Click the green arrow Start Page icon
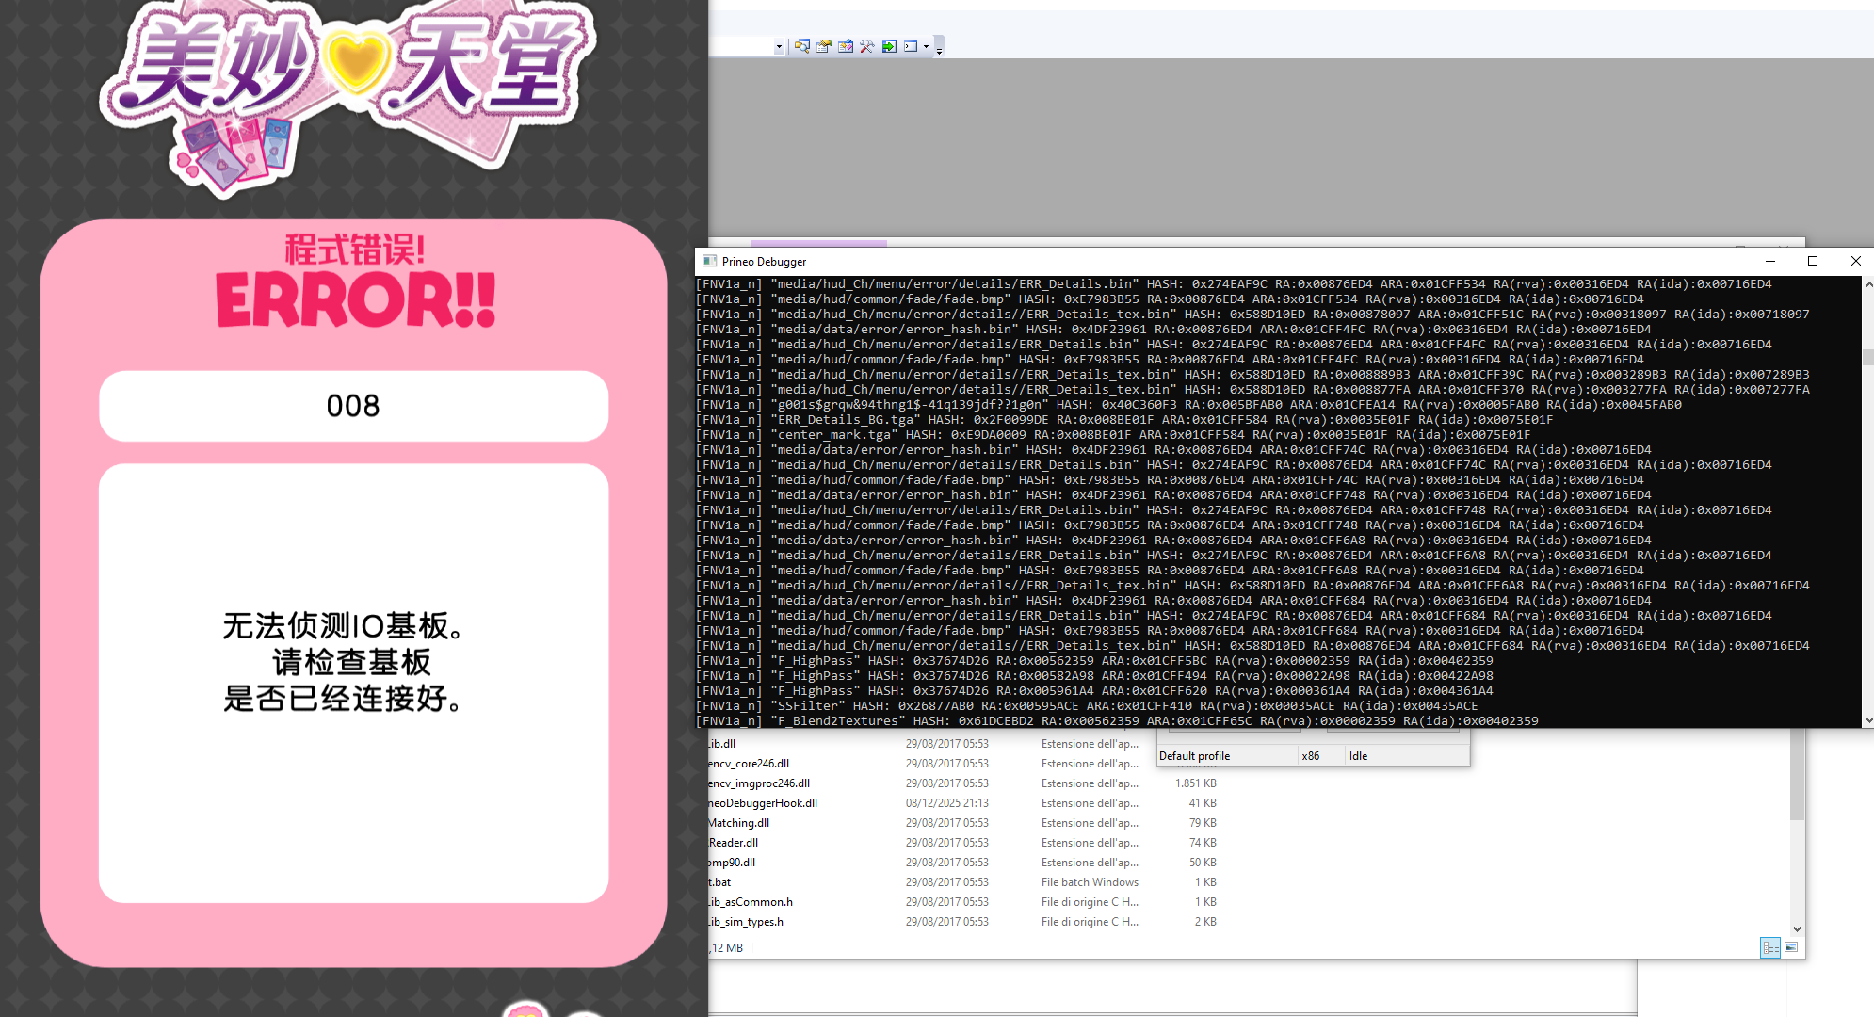Image resolution: width=1874 pixels, height=1017 pixels. (x=889, y=46)
